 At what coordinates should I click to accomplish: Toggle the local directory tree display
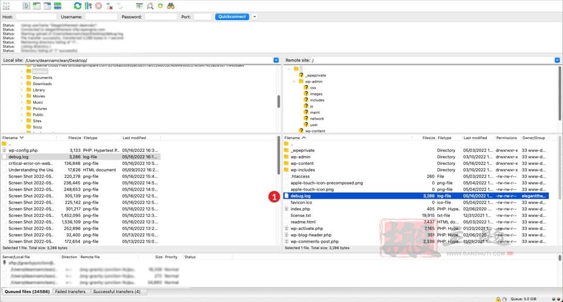coord(36,6)
